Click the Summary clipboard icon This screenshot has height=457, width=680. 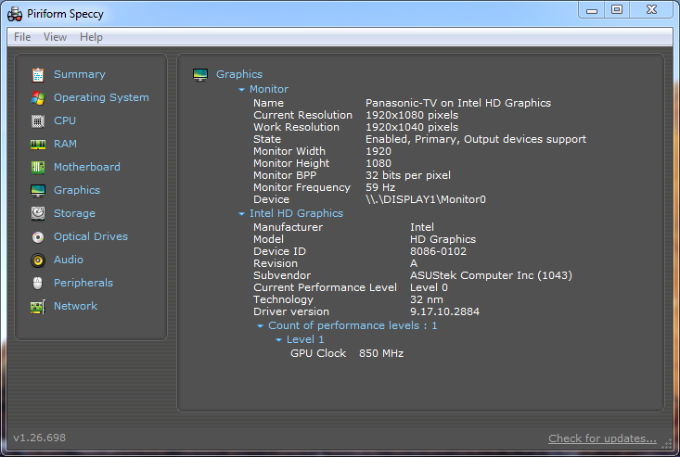tap(38, 74)
